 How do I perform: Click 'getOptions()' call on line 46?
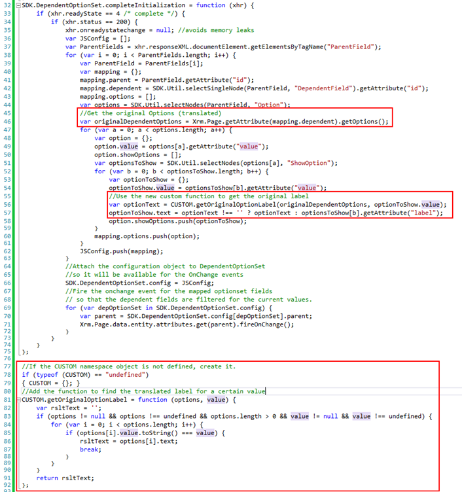pyautogui.click(x=363, y=122)
